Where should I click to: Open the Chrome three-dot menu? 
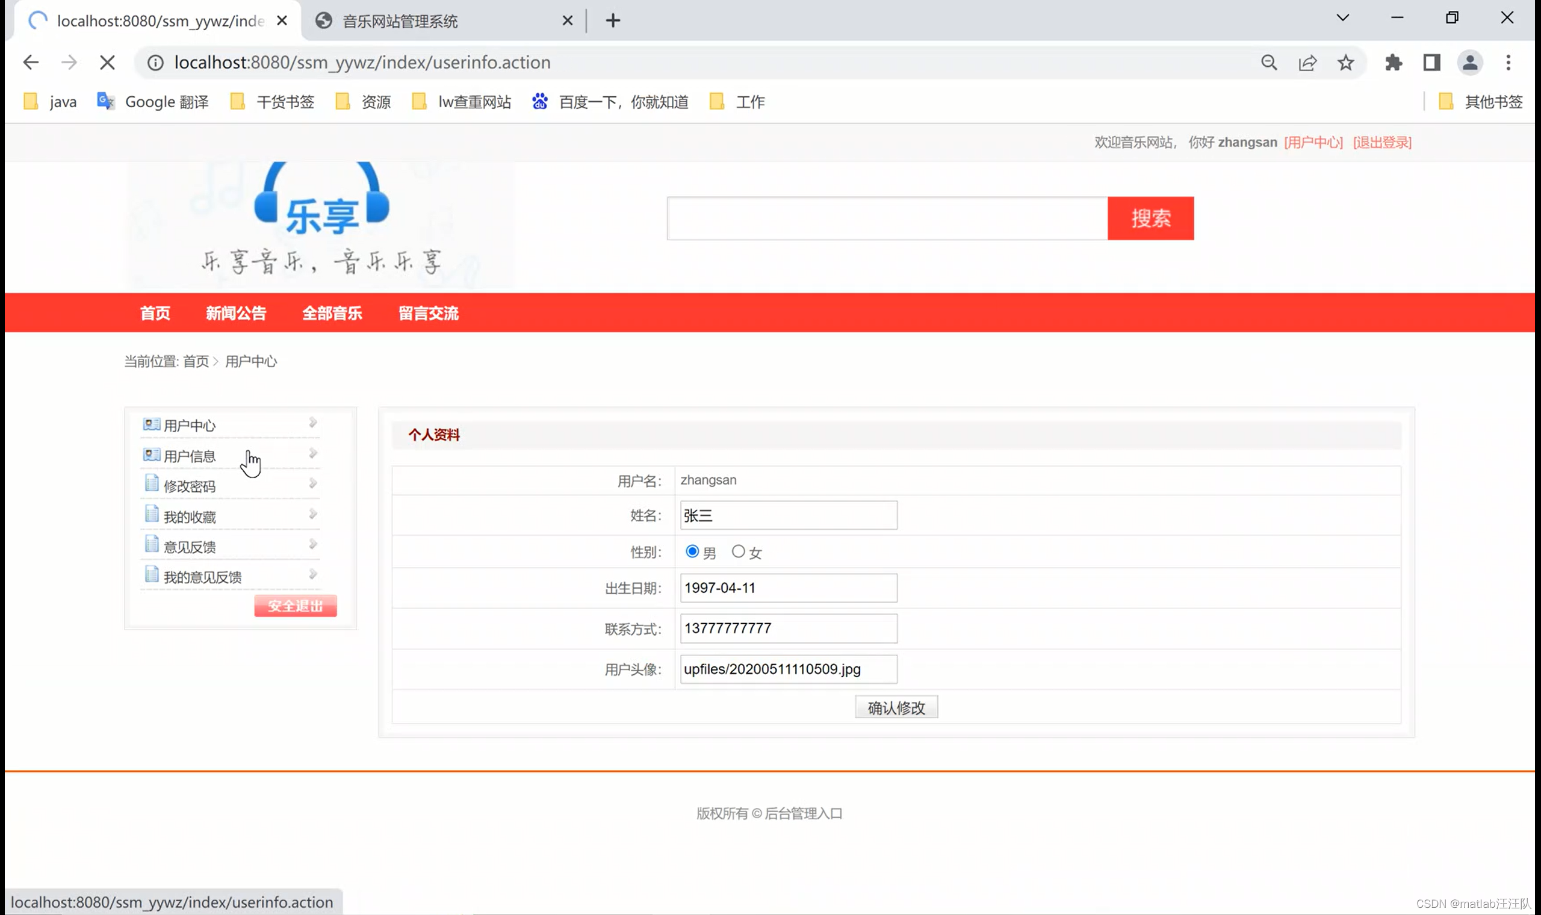coord(1508,62)
